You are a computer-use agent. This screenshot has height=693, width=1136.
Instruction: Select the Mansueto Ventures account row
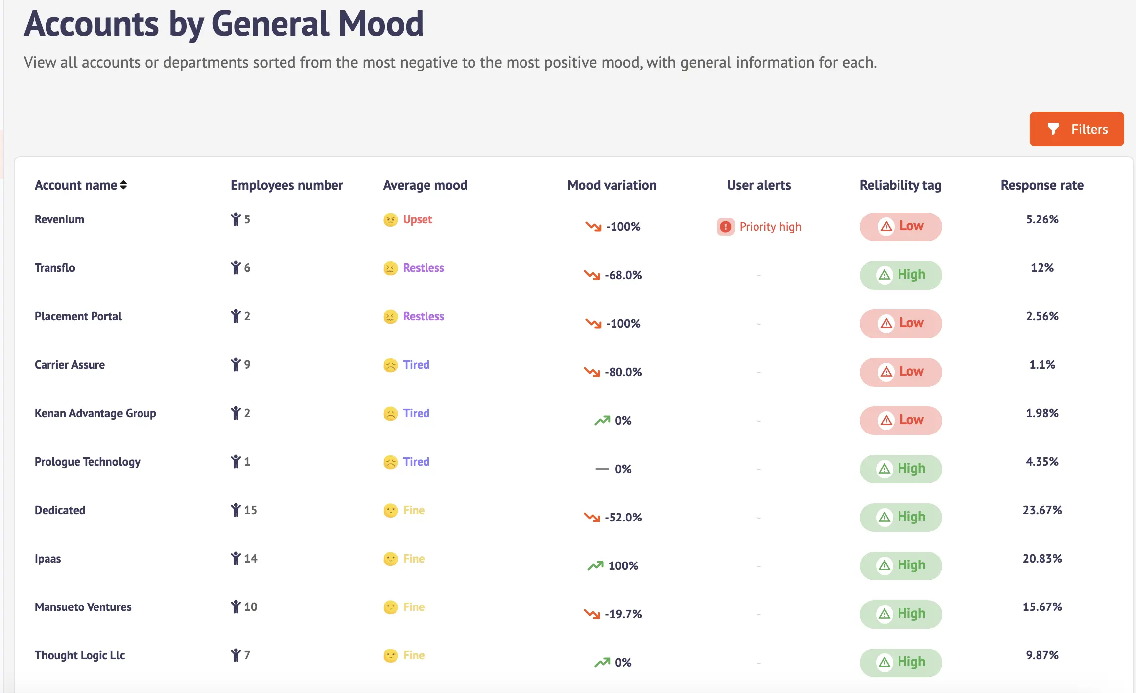coord(83,607)
